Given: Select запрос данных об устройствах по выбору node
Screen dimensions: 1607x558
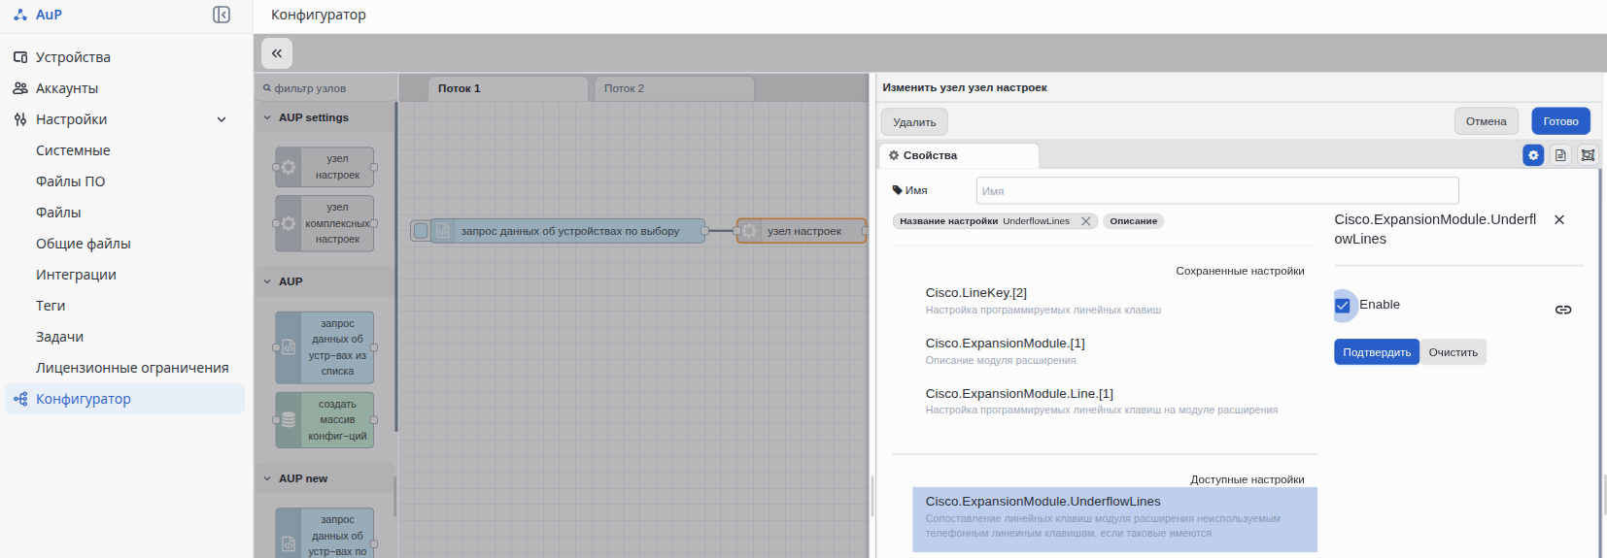Looking at the screenshot, I should coord(568,231).
